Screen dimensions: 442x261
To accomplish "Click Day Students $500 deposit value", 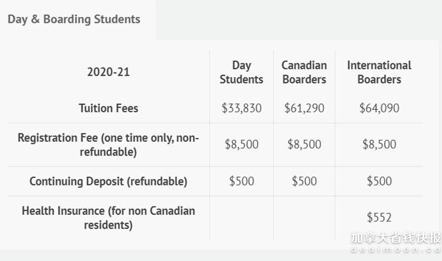I will click(x=242, y=181).
